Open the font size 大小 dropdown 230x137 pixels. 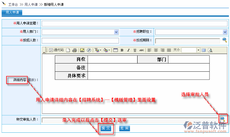198,50
